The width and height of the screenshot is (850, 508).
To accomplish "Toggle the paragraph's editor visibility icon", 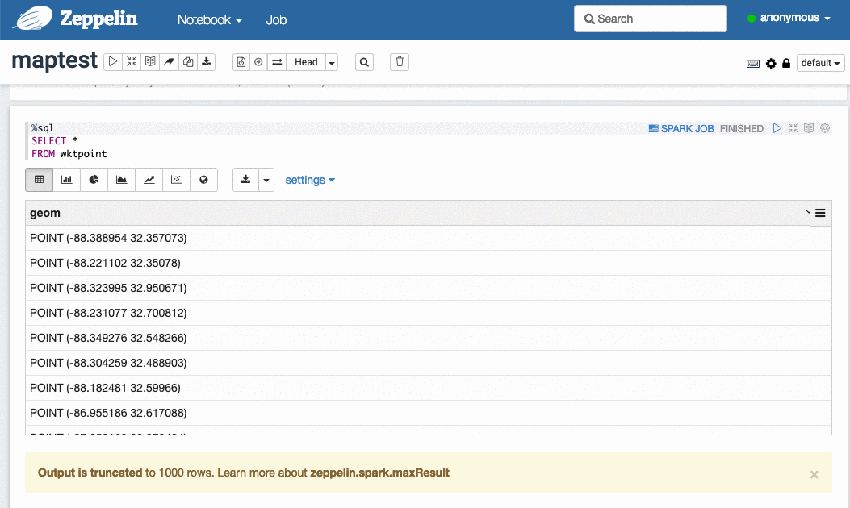I will (x=793, y=128).
